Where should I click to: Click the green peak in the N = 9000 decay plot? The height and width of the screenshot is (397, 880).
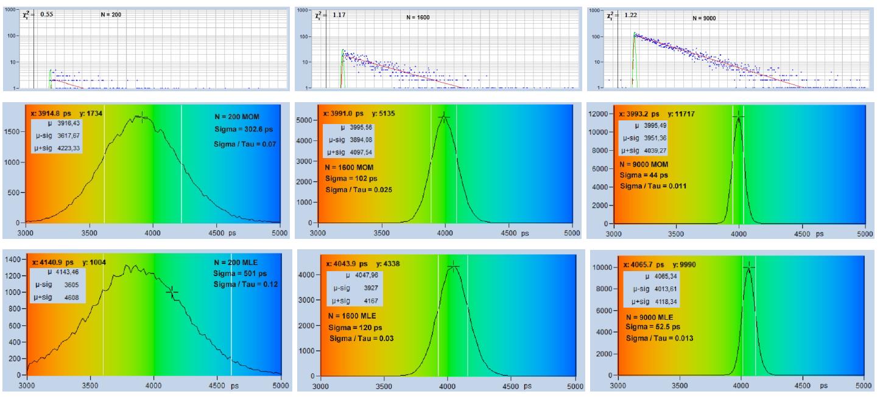point(635,35)
